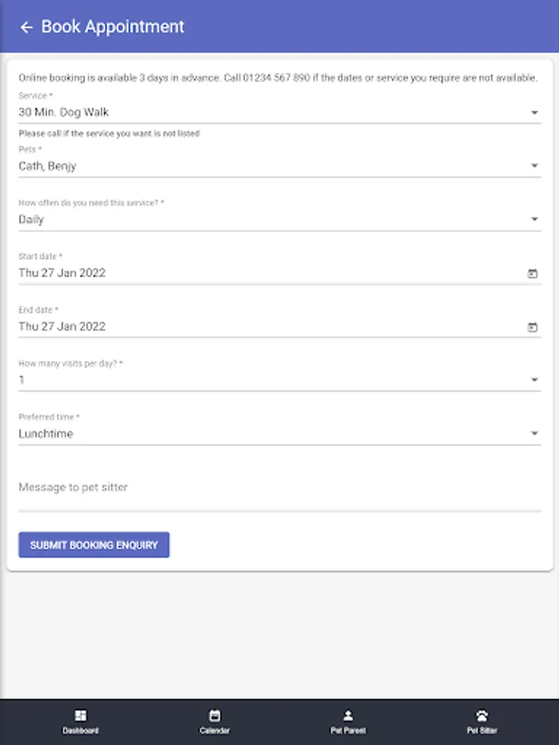Open the Start date calendar picker icon
Viewport: 559px width, 745px height.
(532, 273)
